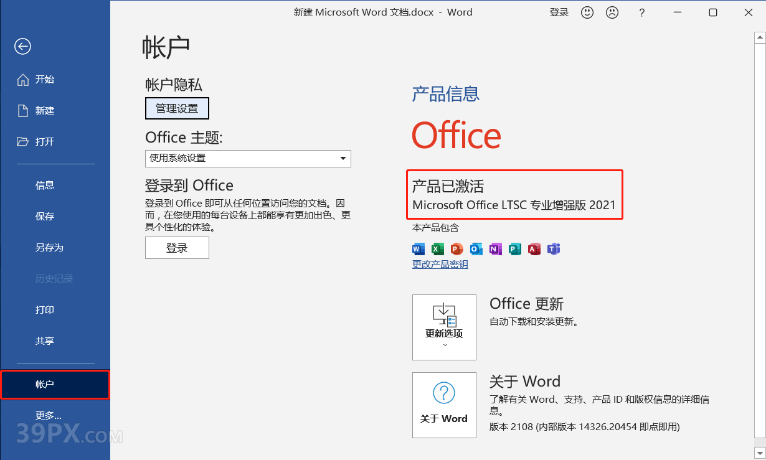Click the Publisher app icon under 本产品包含
The width and height of the screenshot is (766, 460).
pos(515,249)
